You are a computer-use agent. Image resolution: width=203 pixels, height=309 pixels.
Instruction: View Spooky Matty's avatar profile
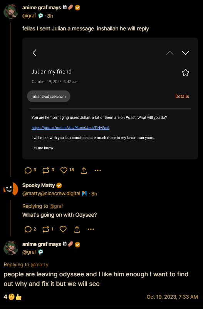tap(11, 189)
